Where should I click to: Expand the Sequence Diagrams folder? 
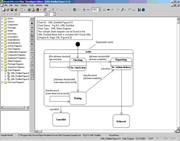pyautogui.click(x=2, y=67)
